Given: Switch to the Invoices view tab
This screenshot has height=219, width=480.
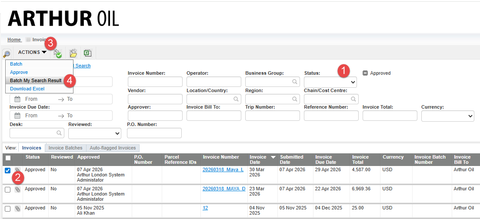Looking at the screenshot, I should coord(32,148).
